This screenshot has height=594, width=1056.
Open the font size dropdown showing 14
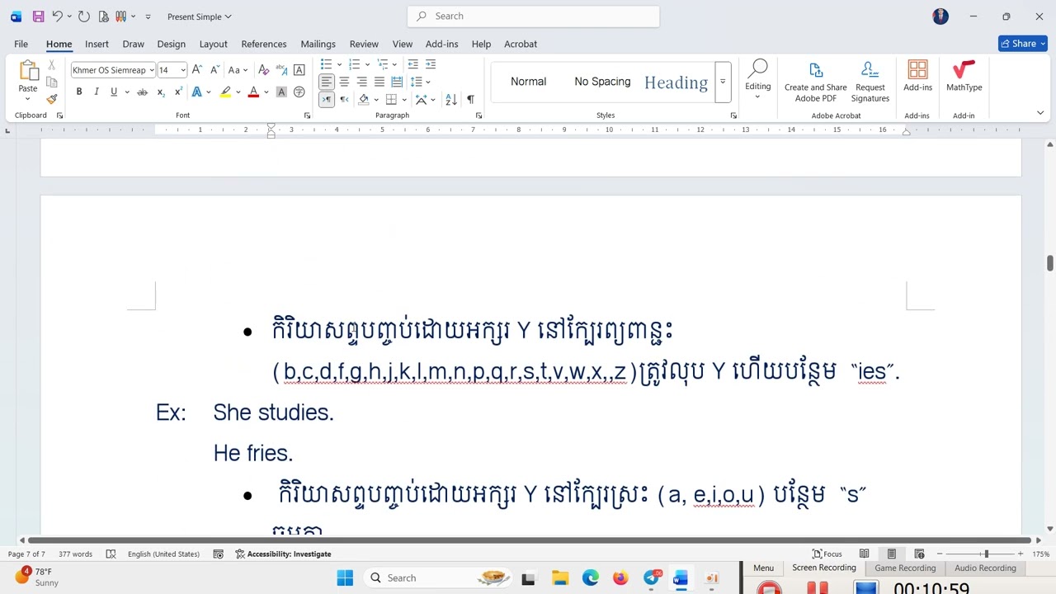tap(182, 70)
